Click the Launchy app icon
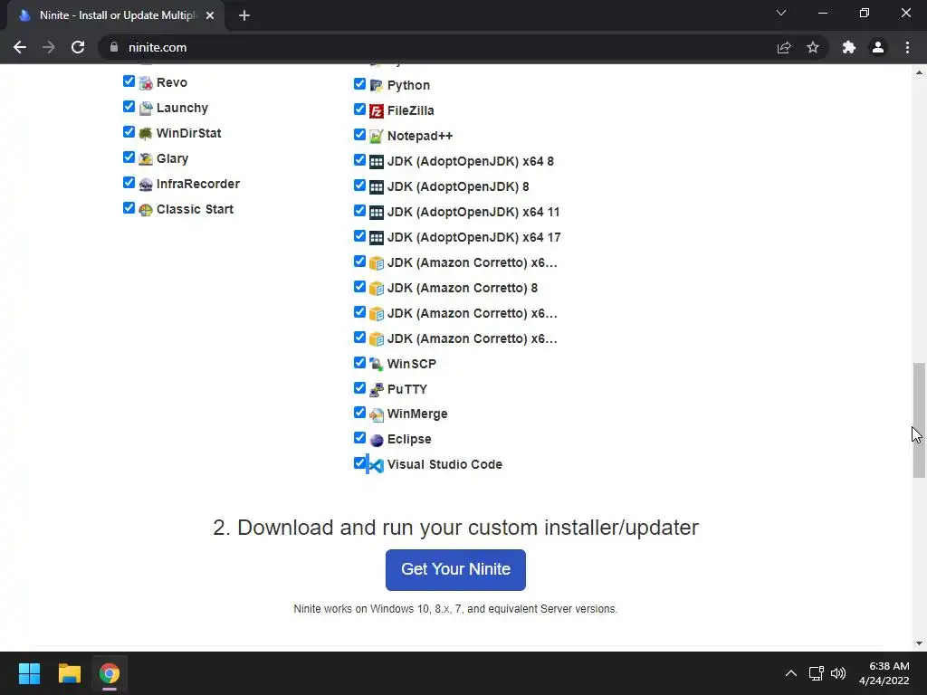The image size is (927, 695). 146,109
